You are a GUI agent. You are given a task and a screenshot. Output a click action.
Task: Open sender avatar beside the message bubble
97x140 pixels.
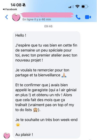click(x=7, y=135)
